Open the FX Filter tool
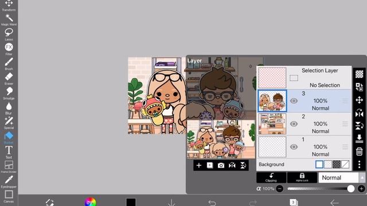The width and height of the screenshot is (367, 206). (9, 49)
